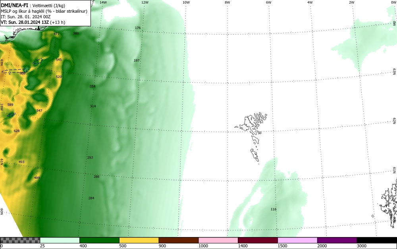
Task: Click the map value 808
Action: pos(23,73)
